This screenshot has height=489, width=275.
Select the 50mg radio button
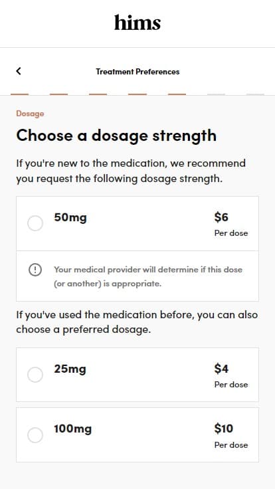(x=35, y=223)
